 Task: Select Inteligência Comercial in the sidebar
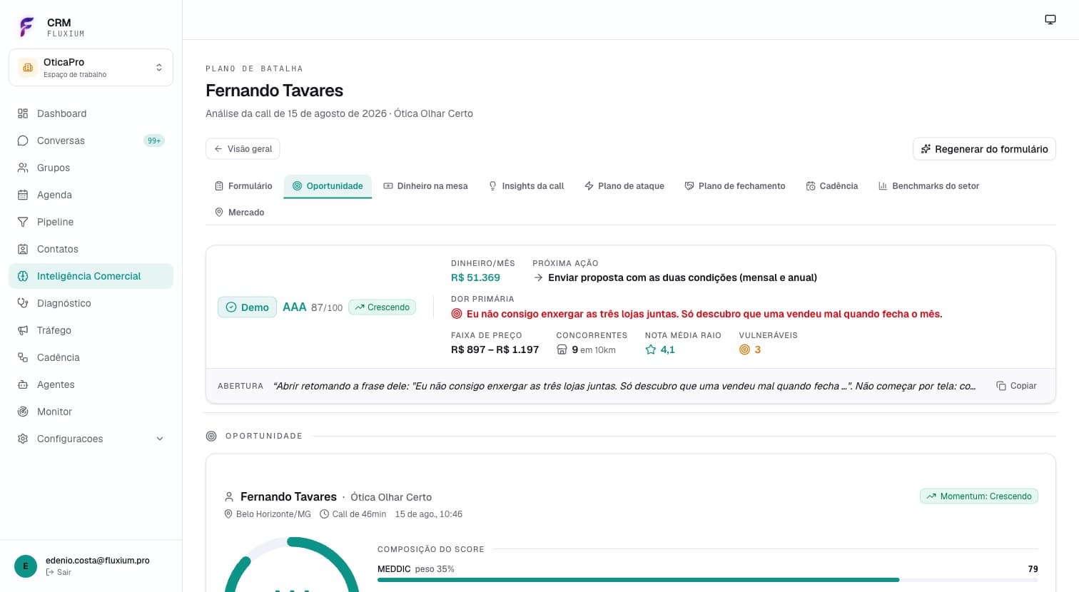(91, 276)
